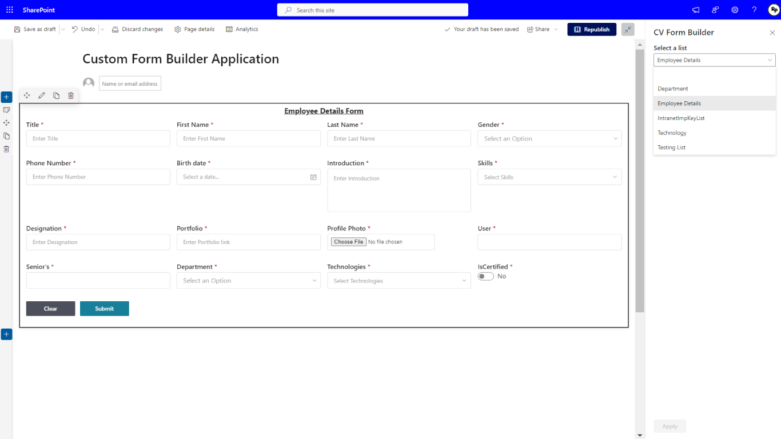Viewport: 781px width, 439px height.
Task: Click the Search this site box
Action: (373, 10)
